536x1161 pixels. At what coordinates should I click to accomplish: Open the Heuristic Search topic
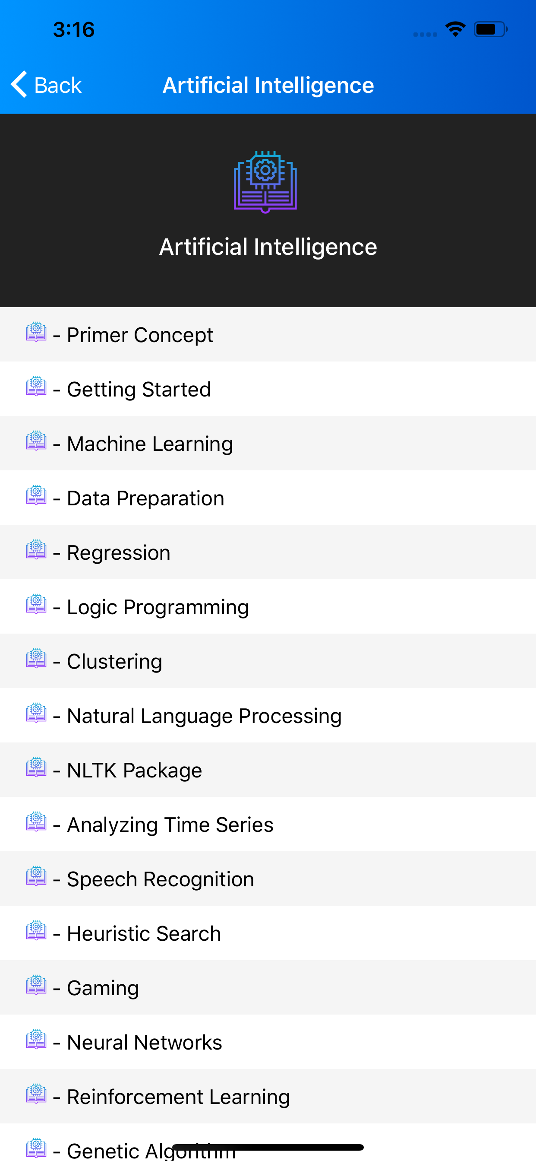[143, 933]
